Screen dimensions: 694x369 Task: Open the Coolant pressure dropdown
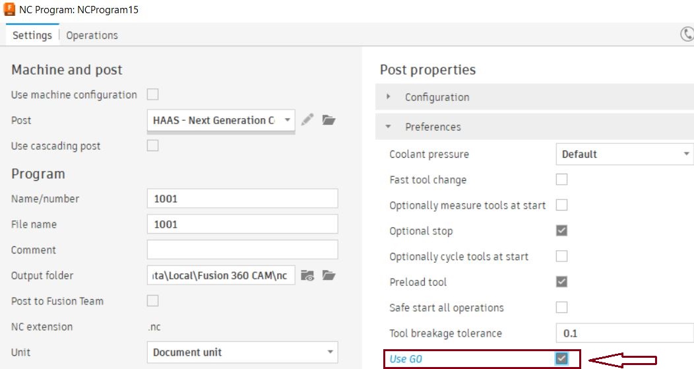(x=623, y=154)
